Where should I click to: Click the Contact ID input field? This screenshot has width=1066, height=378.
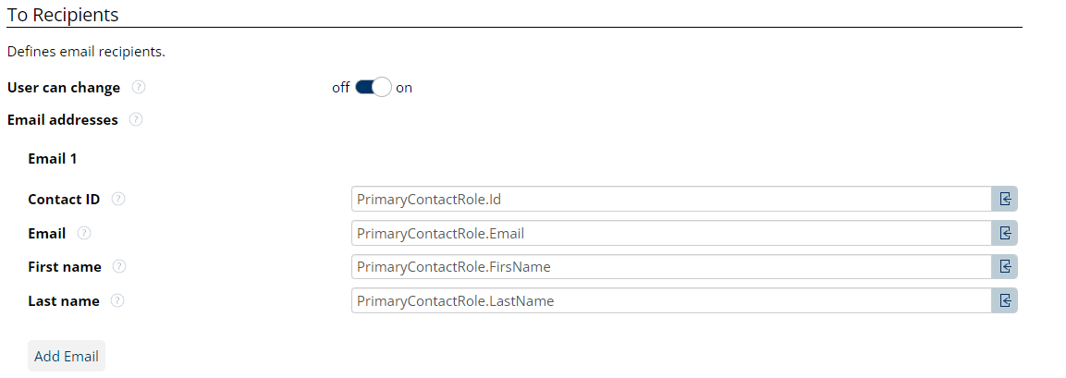pos(671,199)
